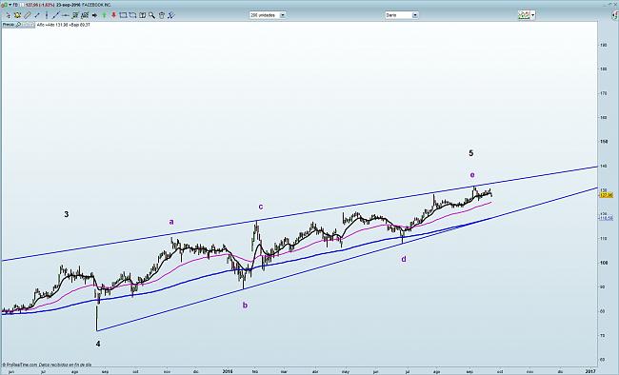
Task: Select the purple 'e' wave label
Action: [x=472, y=174]
